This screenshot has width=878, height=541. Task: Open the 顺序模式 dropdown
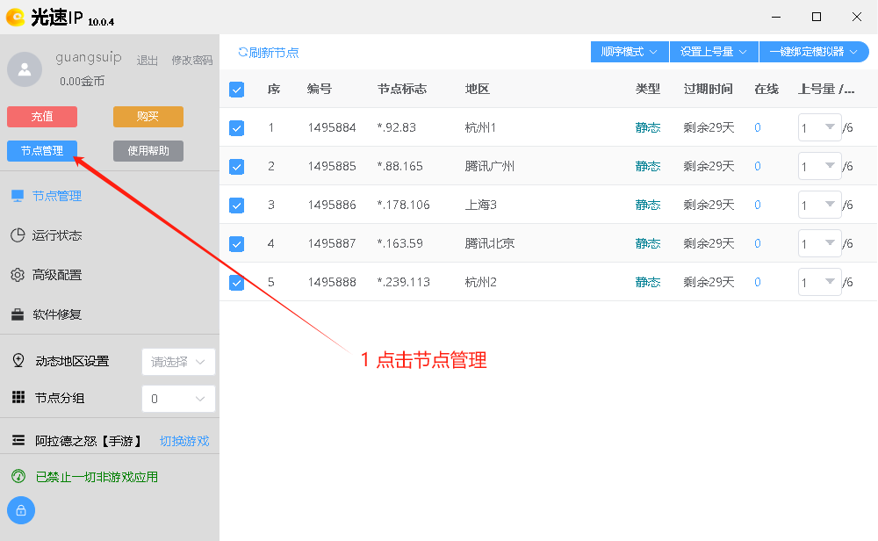(630, 52)
